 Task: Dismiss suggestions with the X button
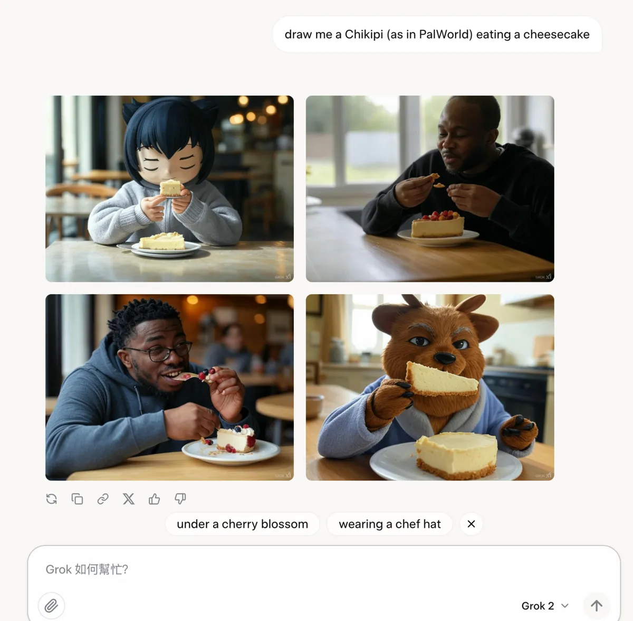(471, 524)
